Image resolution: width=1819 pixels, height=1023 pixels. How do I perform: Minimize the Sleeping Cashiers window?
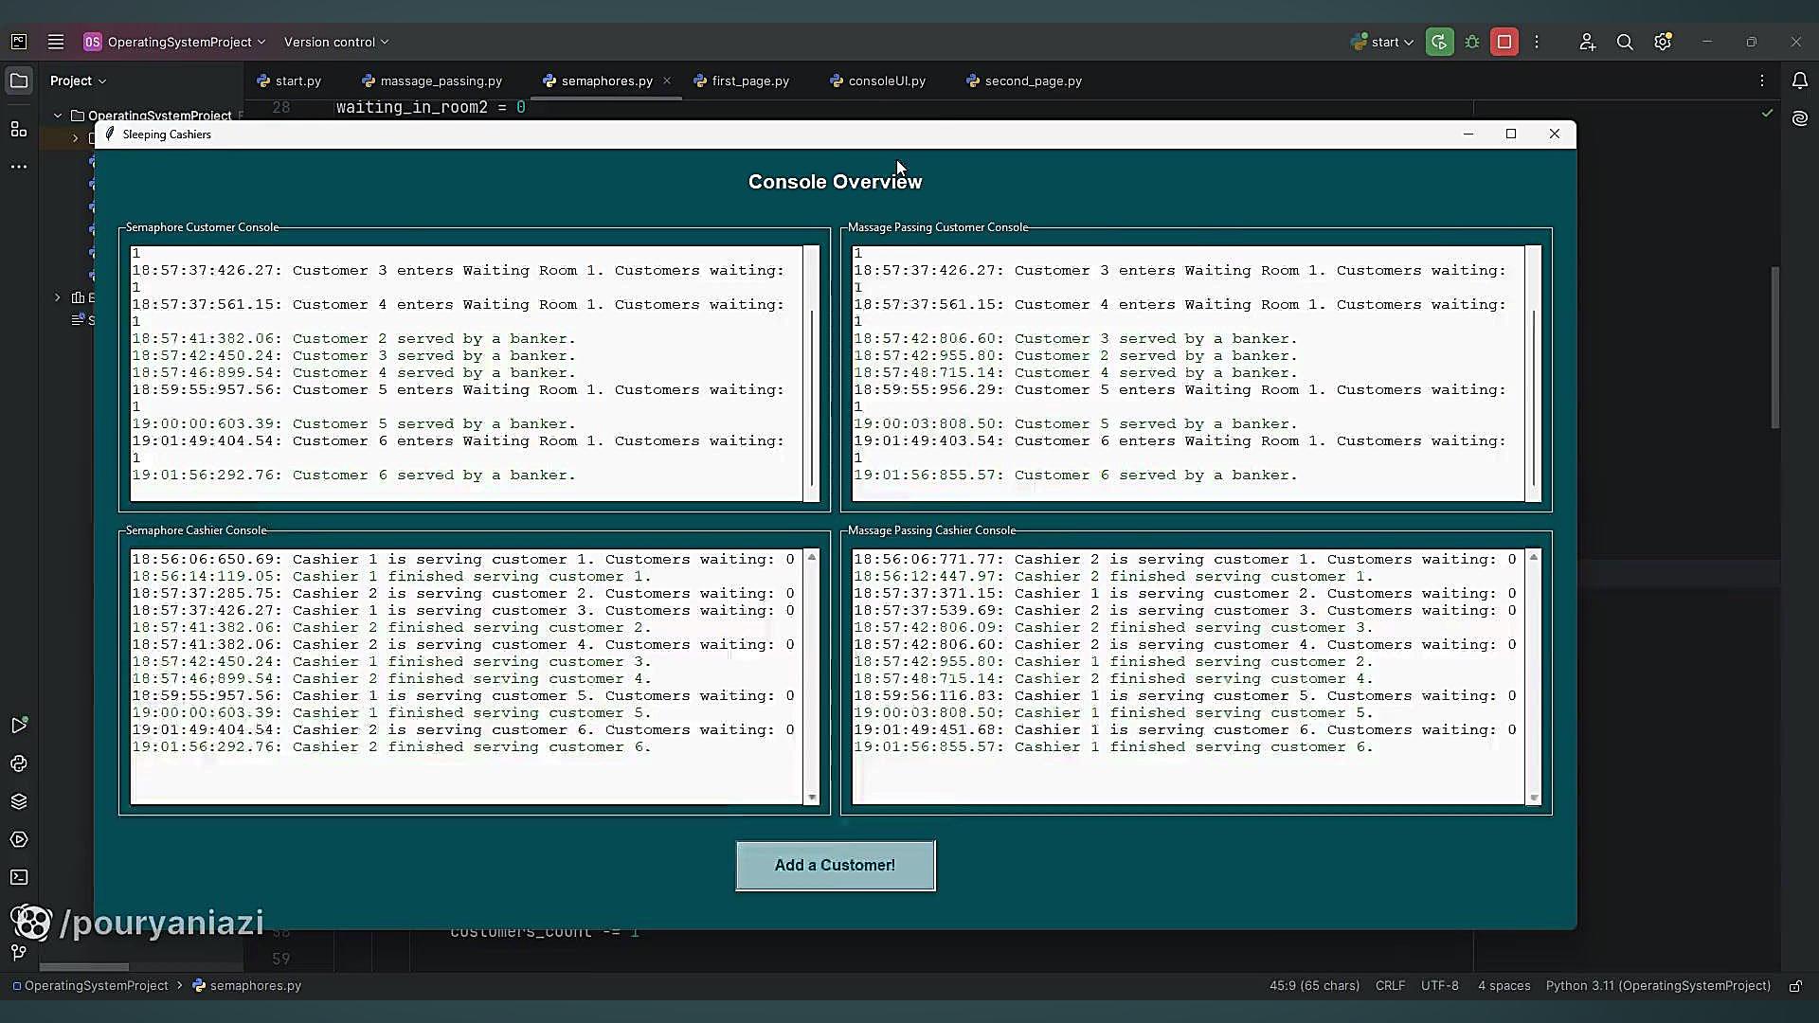coord(1468,134)
